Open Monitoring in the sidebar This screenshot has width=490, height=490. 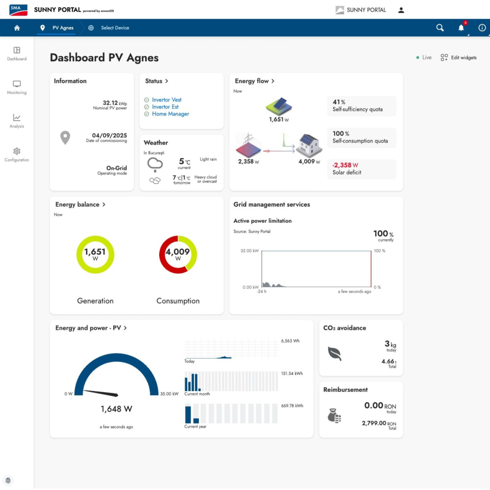(x=17, y=87)
